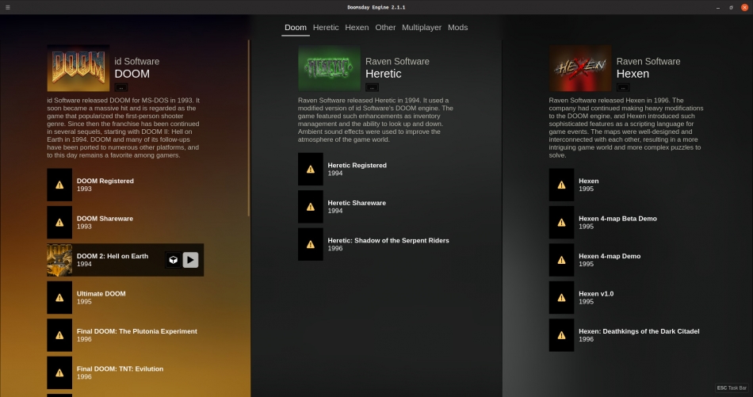Select Heretic: Shadow of the Serpent Riders
The width and height of the screenshot is (753, 397).
click(x=376, y=244)
